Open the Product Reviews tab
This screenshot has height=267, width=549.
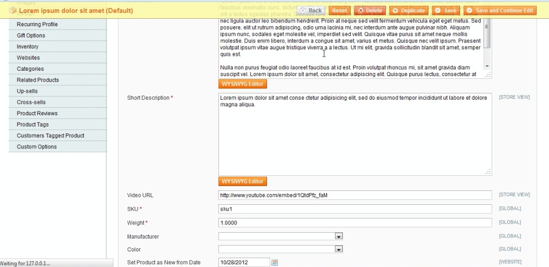click(x=58, y=113)
